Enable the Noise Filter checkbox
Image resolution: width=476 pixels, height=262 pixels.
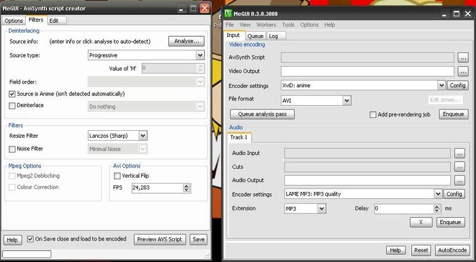click(12, 149)
